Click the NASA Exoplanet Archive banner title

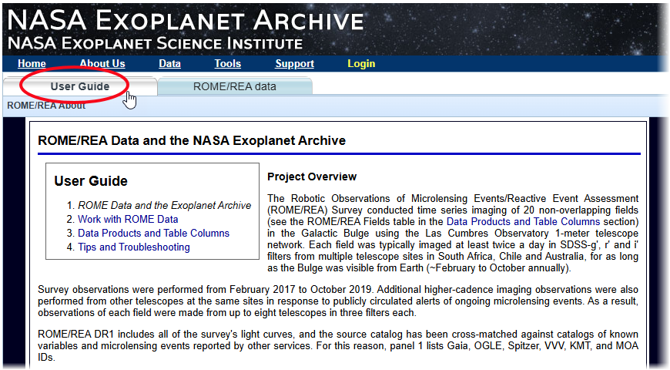click(x=186, y=20)
